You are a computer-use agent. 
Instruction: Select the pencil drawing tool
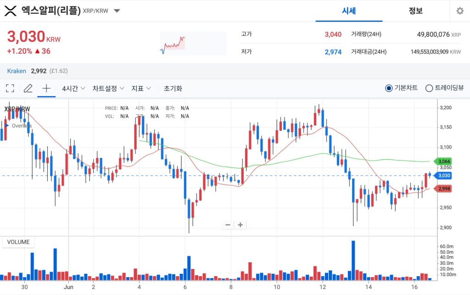[28, 88]
